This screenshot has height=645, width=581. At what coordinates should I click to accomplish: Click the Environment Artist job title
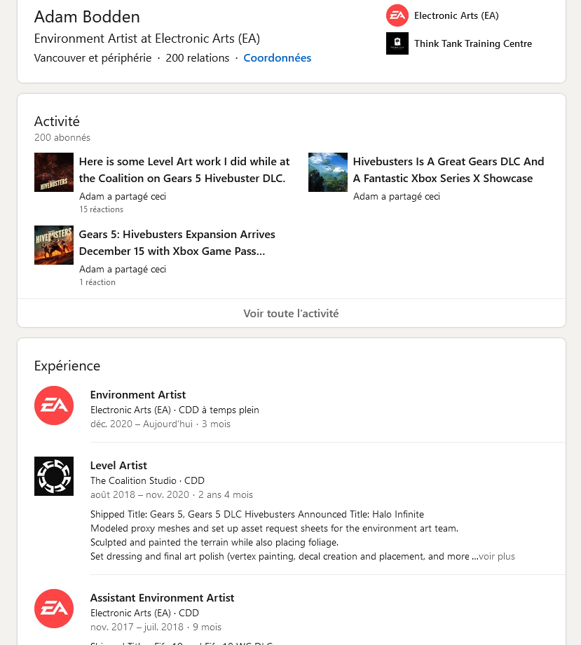(x=138, y=395)
